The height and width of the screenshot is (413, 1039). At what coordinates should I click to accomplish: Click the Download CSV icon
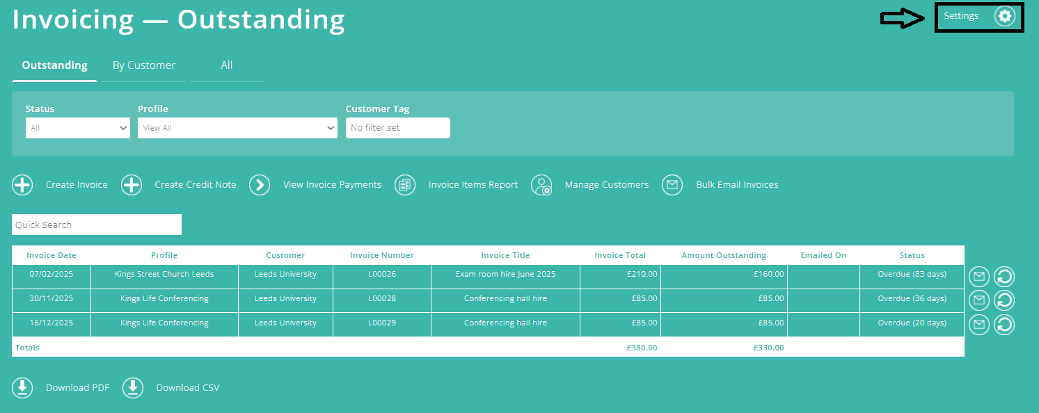click(x=132, y=387)
